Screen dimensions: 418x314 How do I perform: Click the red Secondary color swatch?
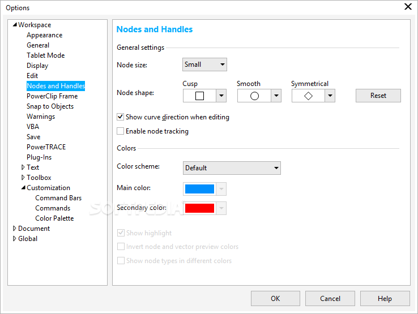point(199,208)
